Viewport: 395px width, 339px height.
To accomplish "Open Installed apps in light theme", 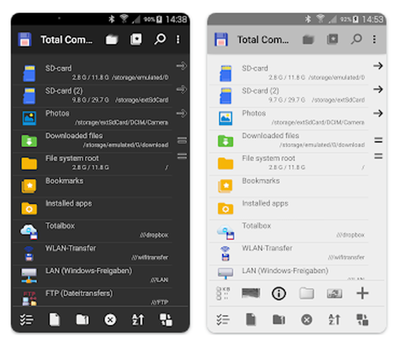I will [x=289, y=208].
